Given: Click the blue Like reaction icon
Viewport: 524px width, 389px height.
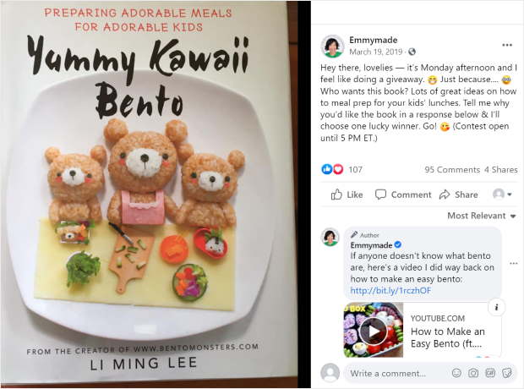Looking at the screenshot, I should [x=326, y=169].
